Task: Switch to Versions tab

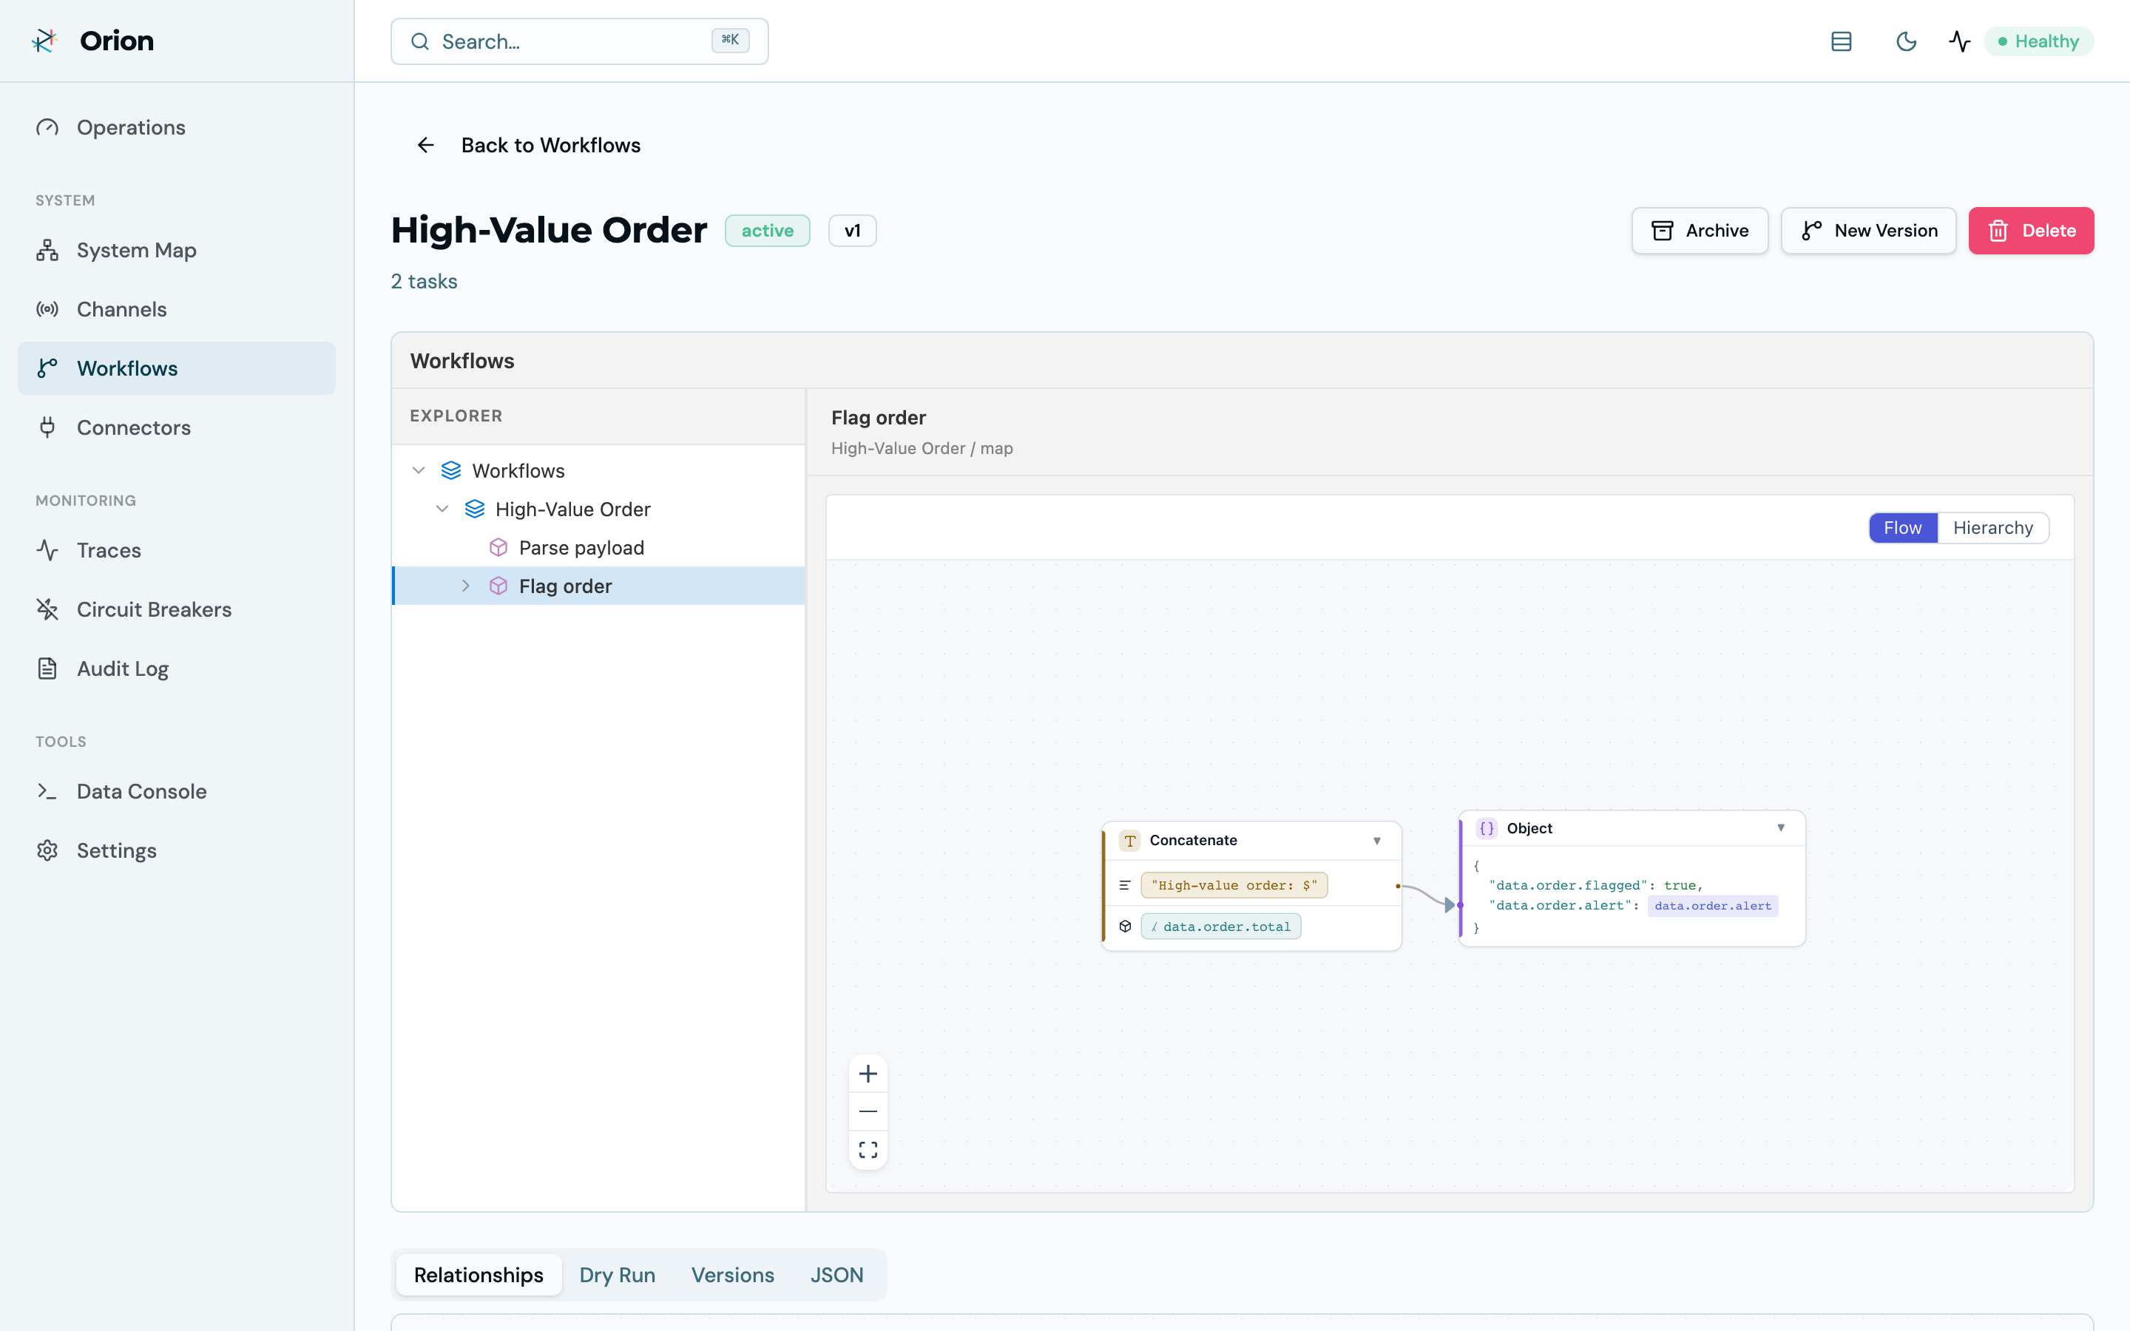Action: point(732,1275)
